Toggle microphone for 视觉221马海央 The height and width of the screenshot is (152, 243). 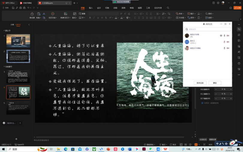(x=224, y=48)
